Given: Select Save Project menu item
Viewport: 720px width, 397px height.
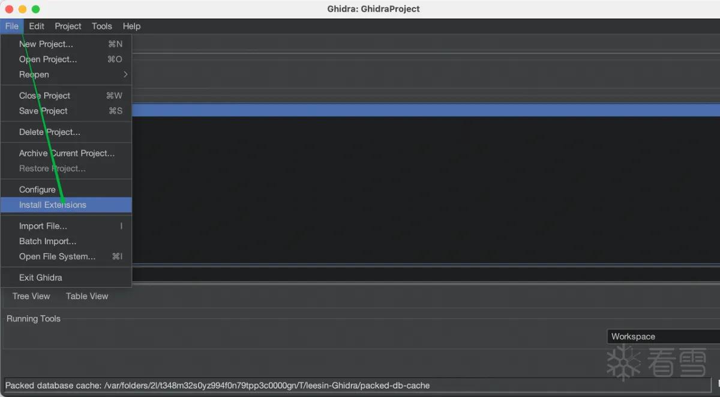Looking at the screenshot, I should [66, 111].
